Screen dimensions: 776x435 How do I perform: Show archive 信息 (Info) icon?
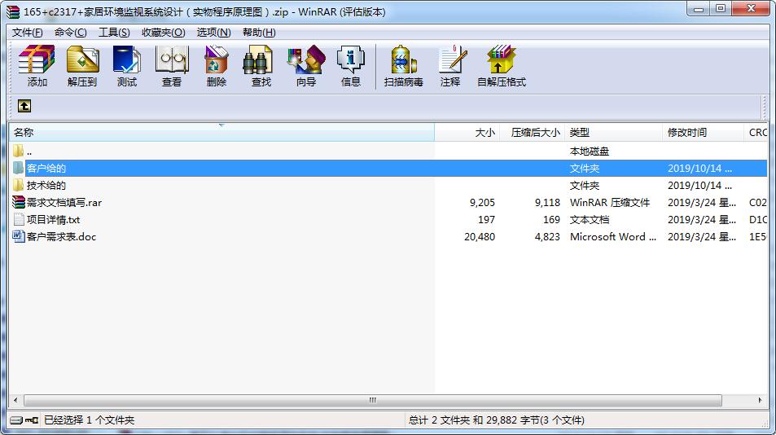350,66
